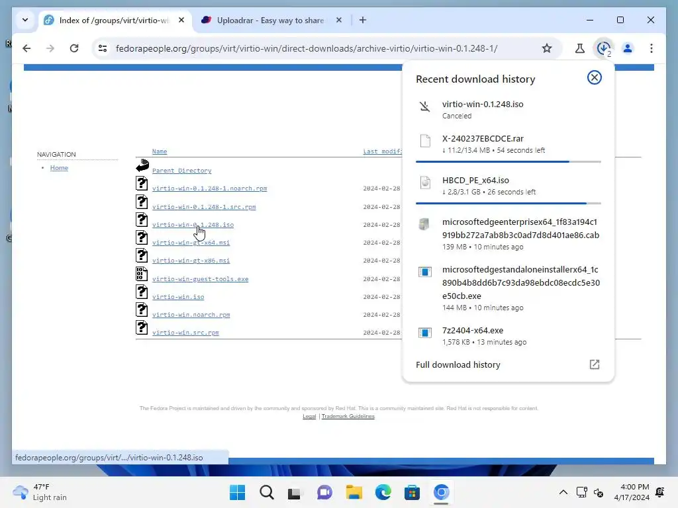Download virtio-win.iso
This screenshot has width=678, height=508.
pos(178,297)
